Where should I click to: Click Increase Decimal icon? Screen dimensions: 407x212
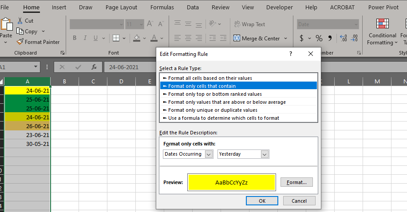pos(344,39)
